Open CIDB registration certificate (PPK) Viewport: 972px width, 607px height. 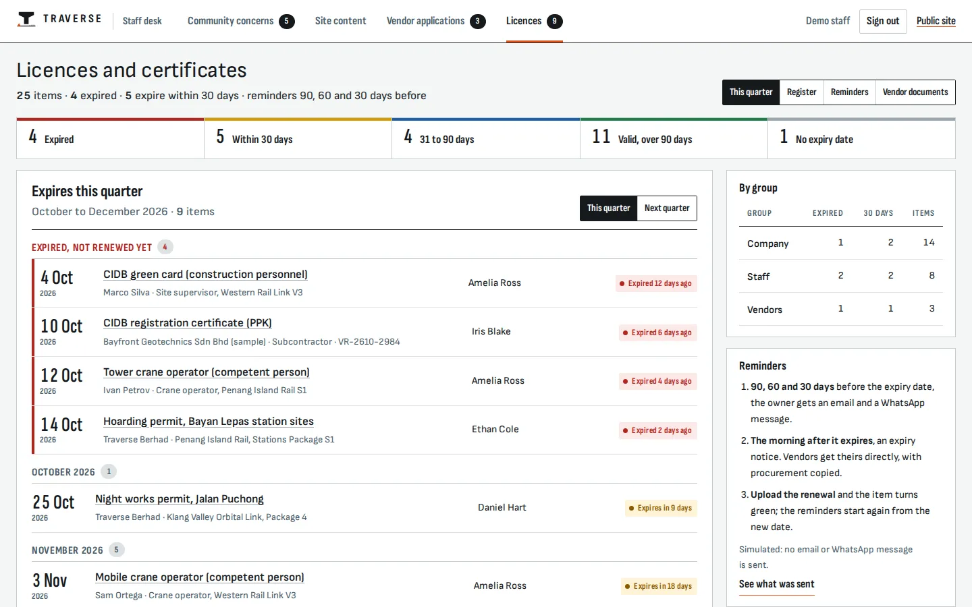[188, 323]
